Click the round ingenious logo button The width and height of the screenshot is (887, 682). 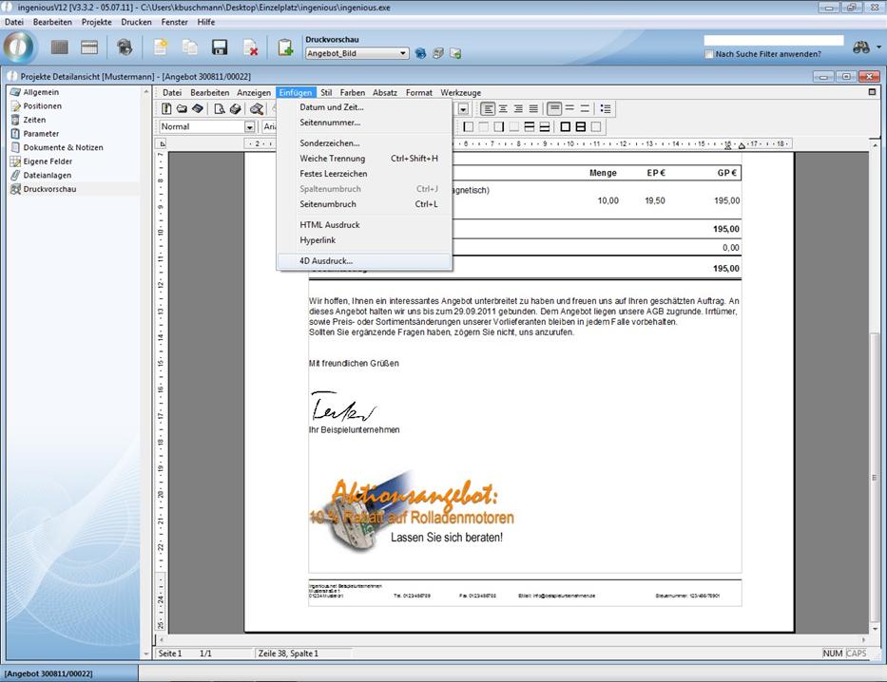(19, 47)
